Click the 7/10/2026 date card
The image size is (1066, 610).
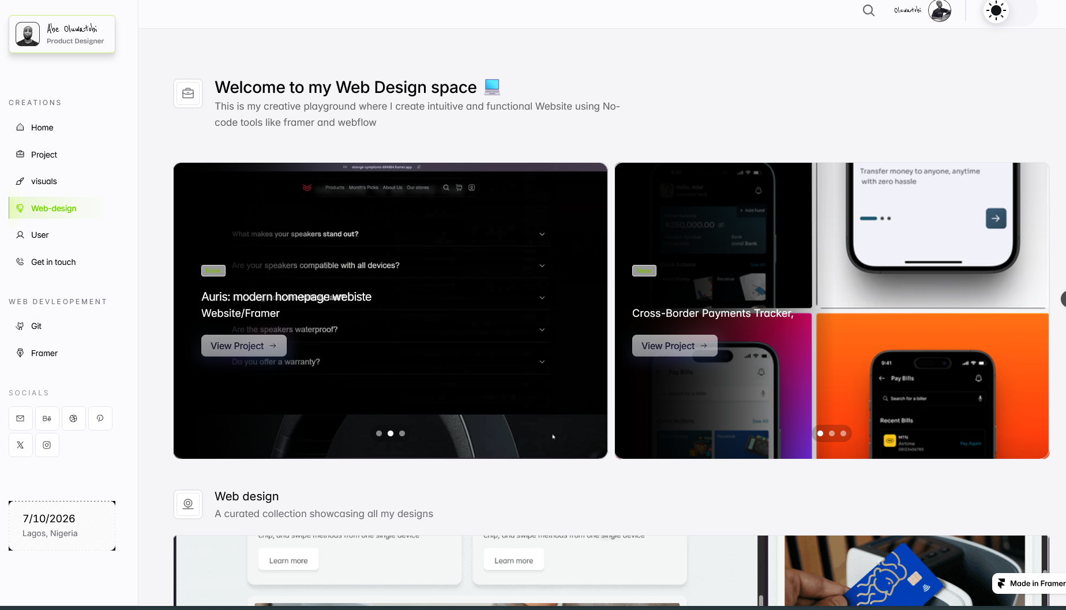coord(62,526)
